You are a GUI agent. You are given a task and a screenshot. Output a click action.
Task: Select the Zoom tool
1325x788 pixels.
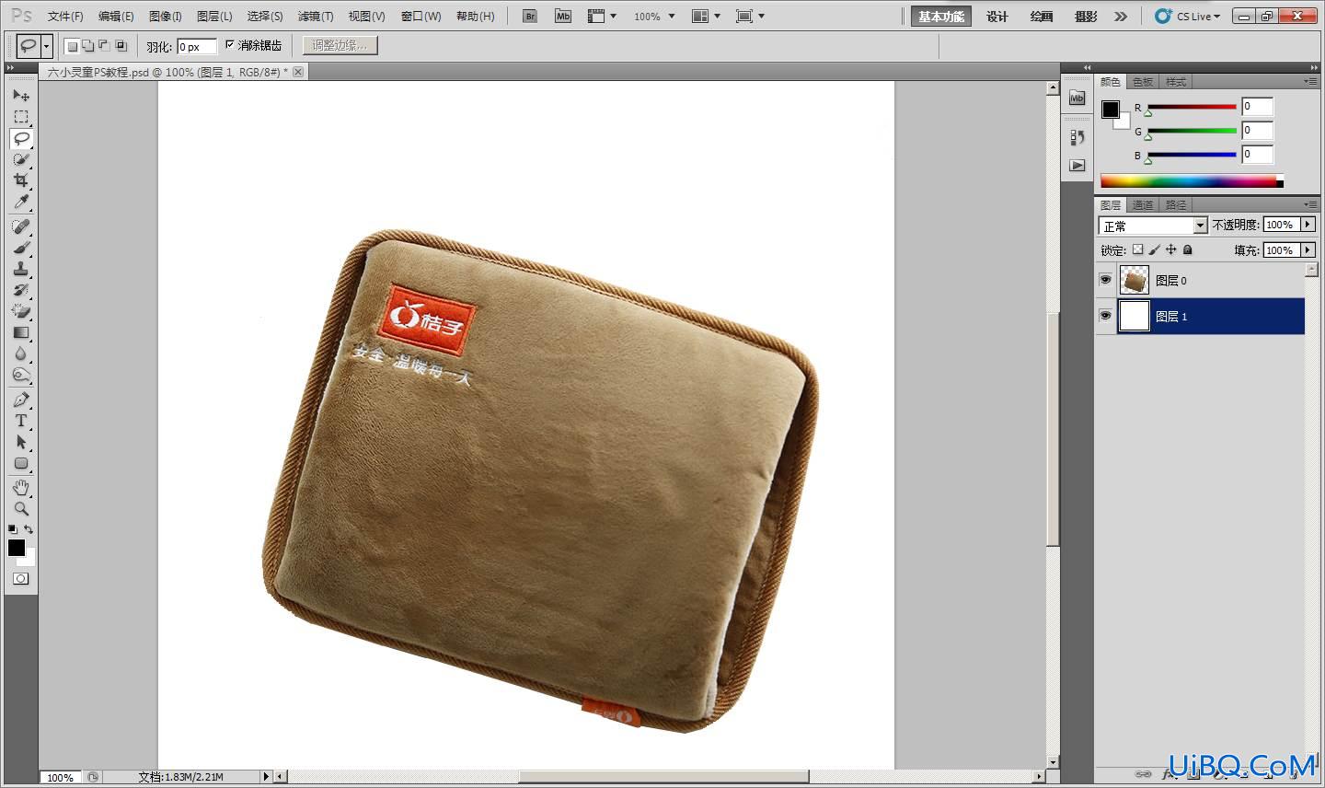pos(21,508)
